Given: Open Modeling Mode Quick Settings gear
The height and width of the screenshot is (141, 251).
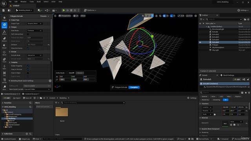Looking at the screenshot, I should [x=50, y=81].
